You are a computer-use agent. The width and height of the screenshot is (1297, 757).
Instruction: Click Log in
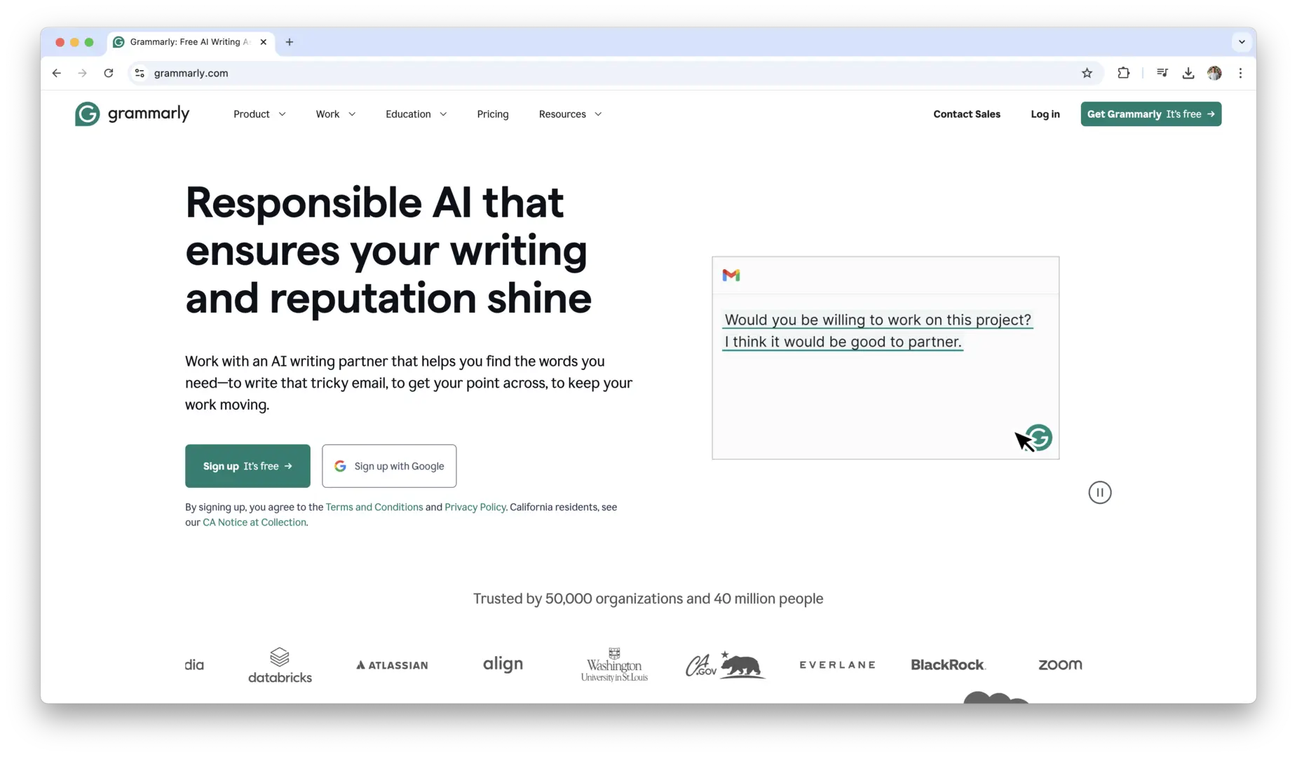tap(1045, 114)
